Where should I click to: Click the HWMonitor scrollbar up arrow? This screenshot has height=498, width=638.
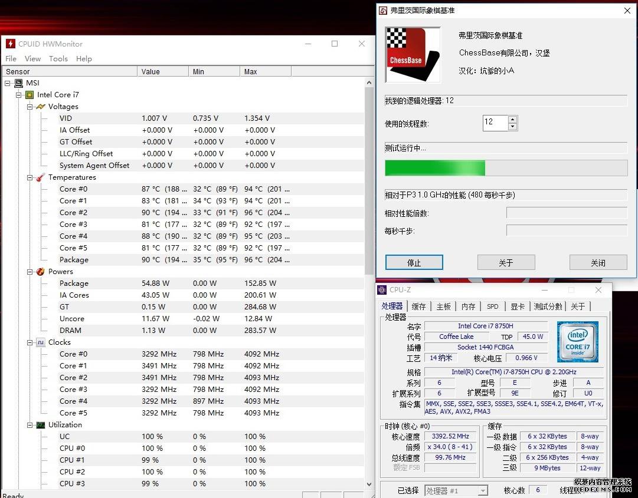click(369, 83)
